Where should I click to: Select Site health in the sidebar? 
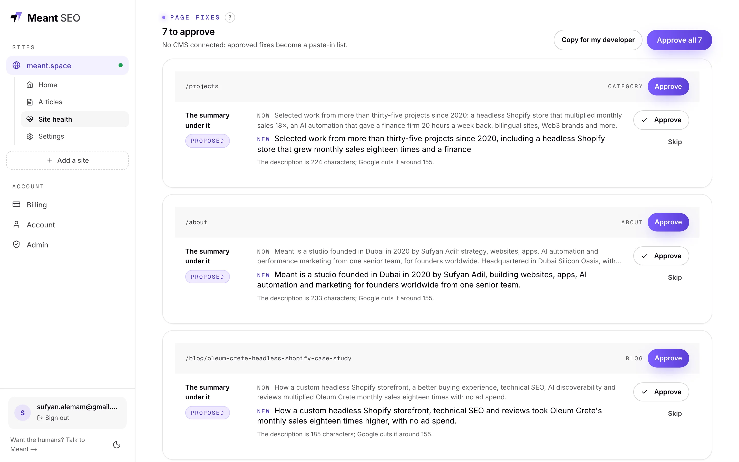tap(75, 119)
